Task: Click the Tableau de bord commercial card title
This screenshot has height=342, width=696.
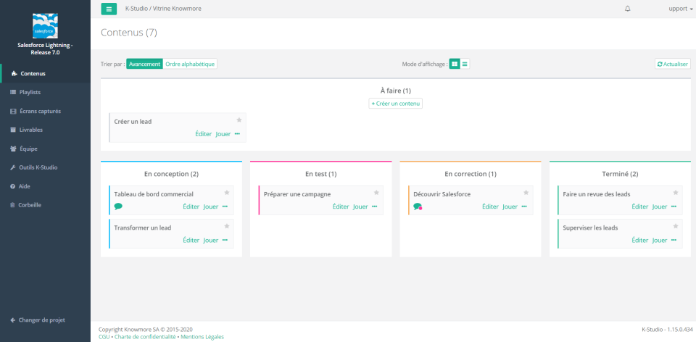Action: (x=154, y=194)
